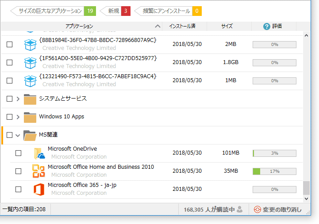The width and height of the screenshot is (319, 224).
Task: Check the {12321490-F573-4815 entry checkbox
Action: (x=10, y=80)
